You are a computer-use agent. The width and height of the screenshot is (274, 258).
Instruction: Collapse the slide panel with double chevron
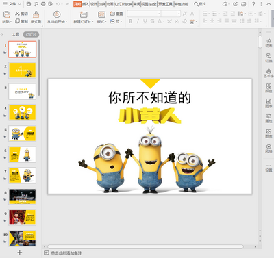pos(2,34)
